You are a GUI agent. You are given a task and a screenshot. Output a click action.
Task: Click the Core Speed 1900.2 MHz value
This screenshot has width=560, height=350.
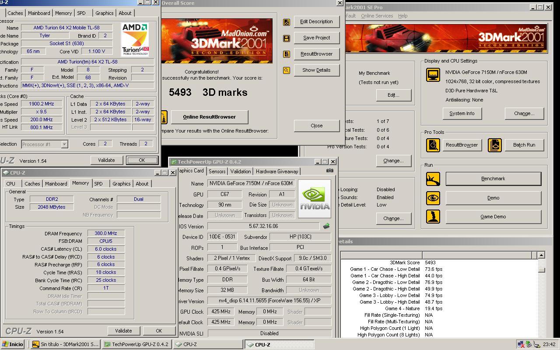[x=42, y=104]
